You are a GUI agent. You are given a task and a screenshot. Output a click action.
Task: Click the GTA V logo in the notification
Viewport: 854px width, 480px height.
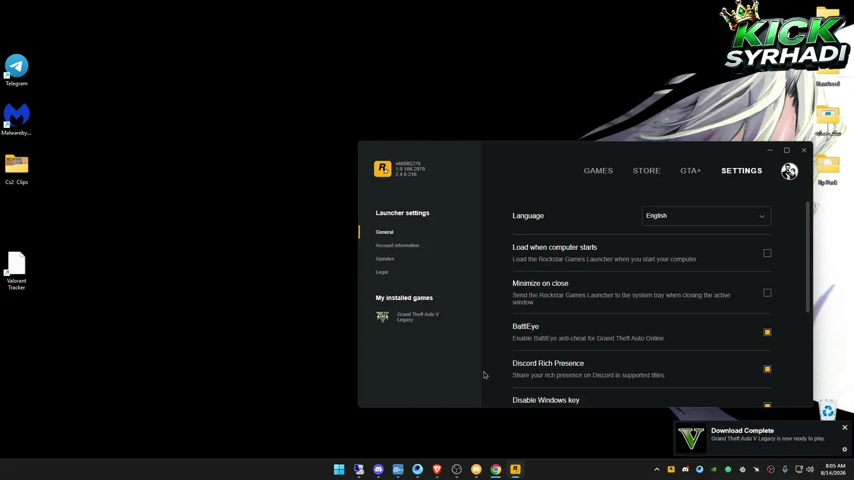click(691, 438)
